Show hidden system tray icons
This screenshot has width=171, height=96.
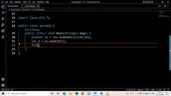(x=137, y=94)
